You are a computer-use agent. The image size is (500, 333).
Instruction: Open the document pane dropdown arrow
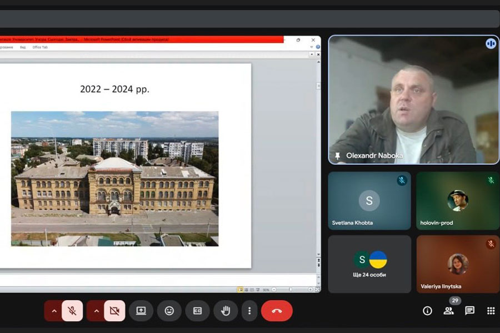(x=312, y=54)
